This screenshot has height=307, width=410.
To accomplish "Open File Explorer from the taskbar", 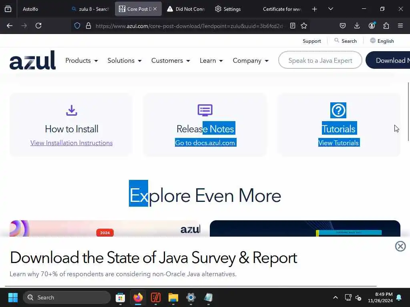I will [x=173, y=297].
